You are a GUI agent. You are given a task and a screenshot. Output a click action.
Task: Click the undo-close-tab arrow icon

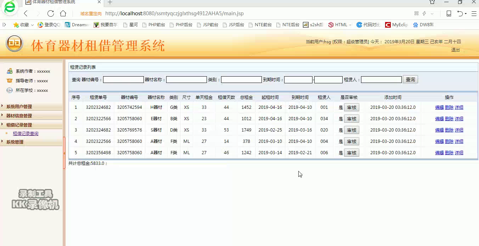coord(460,13)
